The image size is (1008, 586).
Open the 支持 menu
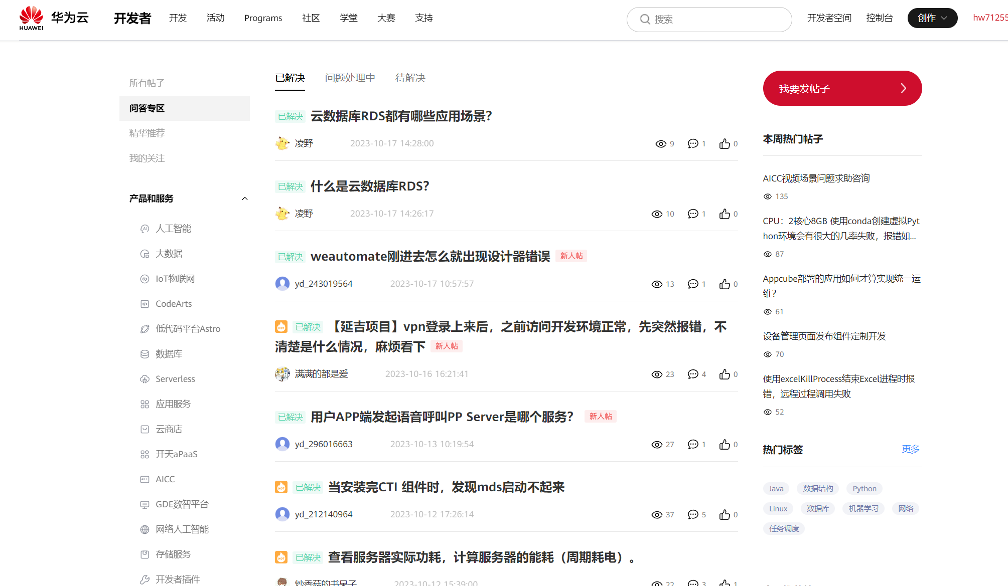tap(424, 18)
